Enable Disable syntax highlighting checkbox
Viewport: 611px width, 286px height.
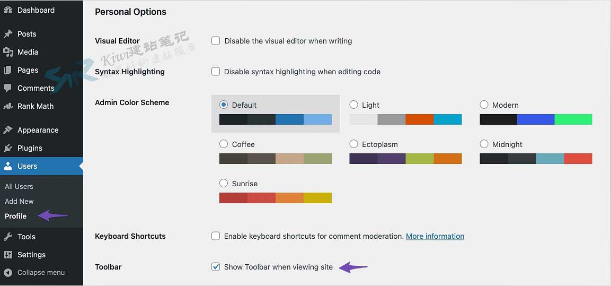pos(216,72)
